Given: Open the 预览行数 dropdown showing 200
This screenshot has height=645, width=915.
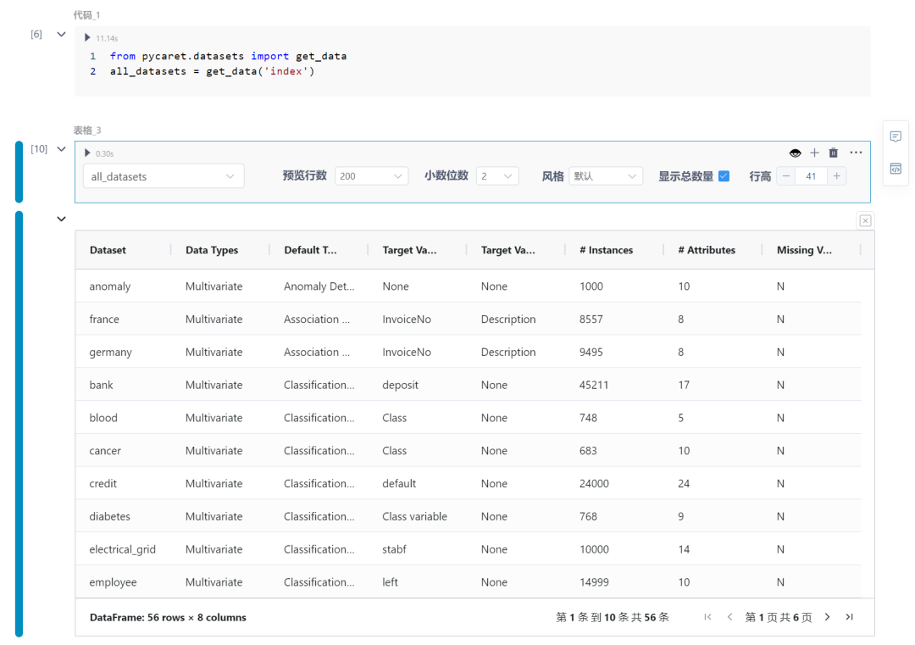Looking at the screenshot, I should tap(372, 176).
